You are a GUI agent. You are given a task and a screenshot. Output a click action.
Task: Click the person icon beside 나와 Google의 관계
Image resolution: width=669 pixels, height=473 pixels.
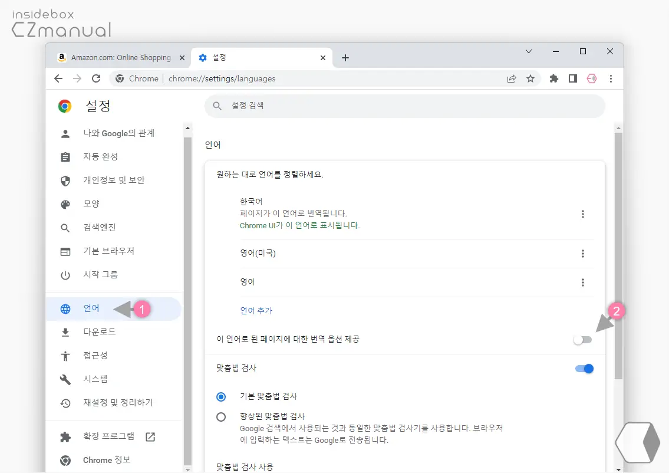coord(65,134)
